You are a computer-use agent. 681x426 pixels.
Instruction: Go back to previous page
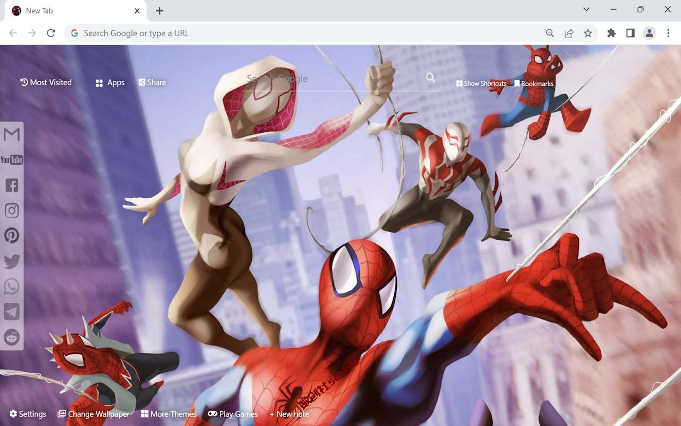13,33
